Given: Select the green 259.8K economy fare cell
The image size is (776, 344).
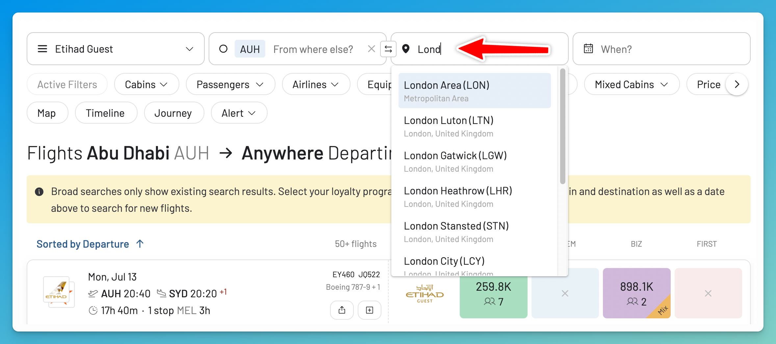Looking at the screenshot, I should (x=493, y=293).
